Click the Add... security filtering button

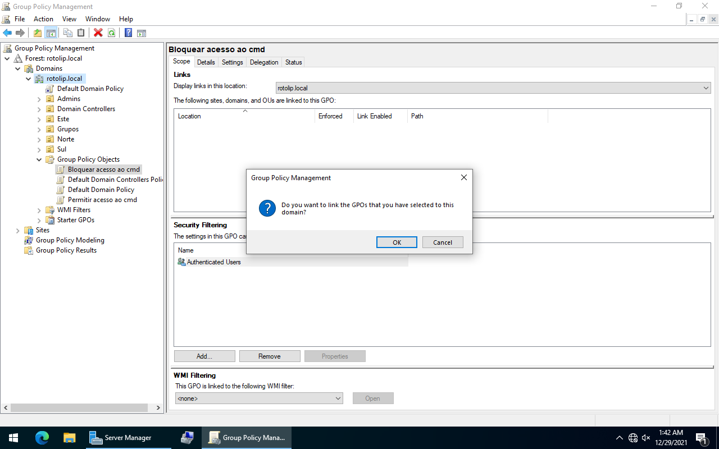tap(204, 356)
